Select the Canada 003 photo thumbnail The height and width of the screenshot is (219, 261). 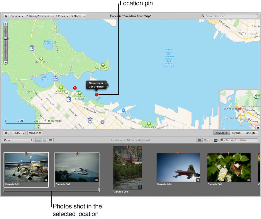127,167
